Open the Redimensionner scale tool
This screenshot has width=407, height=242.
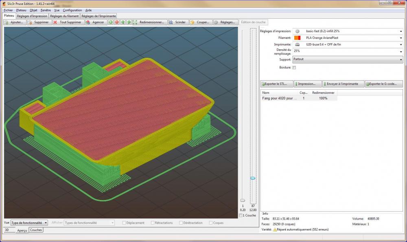pyautogui.click(x=149, y=22)
